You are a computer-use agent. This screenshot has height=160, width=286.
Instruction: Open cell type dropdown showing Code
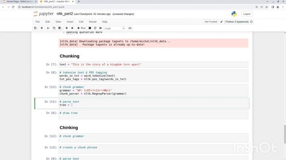pyautogui.click(x=114, y=28)
